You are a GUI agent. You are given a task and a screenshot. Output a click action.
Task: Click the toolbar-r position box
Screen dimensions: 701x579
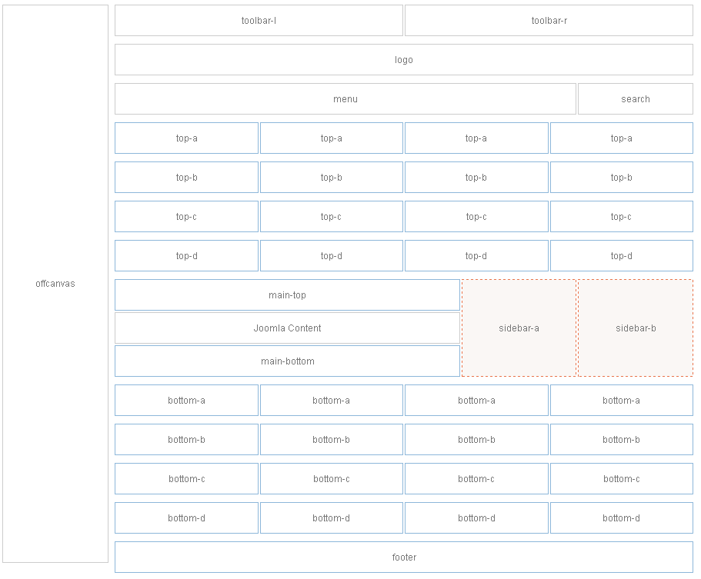(549, 21)
